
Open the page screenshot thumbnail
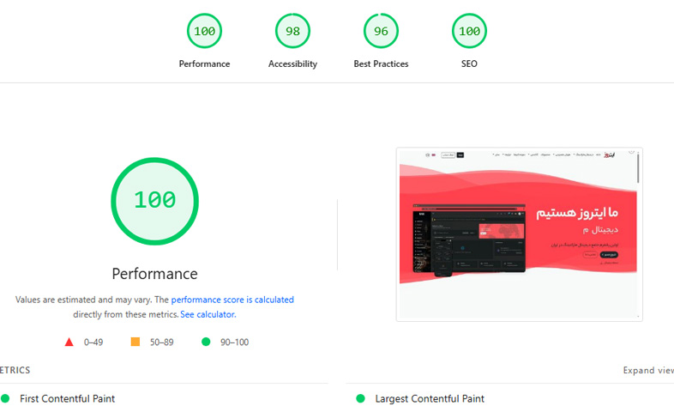(x=519, y=234)
